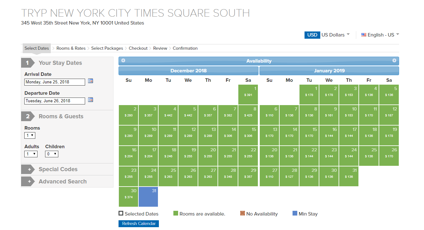Go to previous months in Availability bar

pyautogui.click(x=123, y=61)
